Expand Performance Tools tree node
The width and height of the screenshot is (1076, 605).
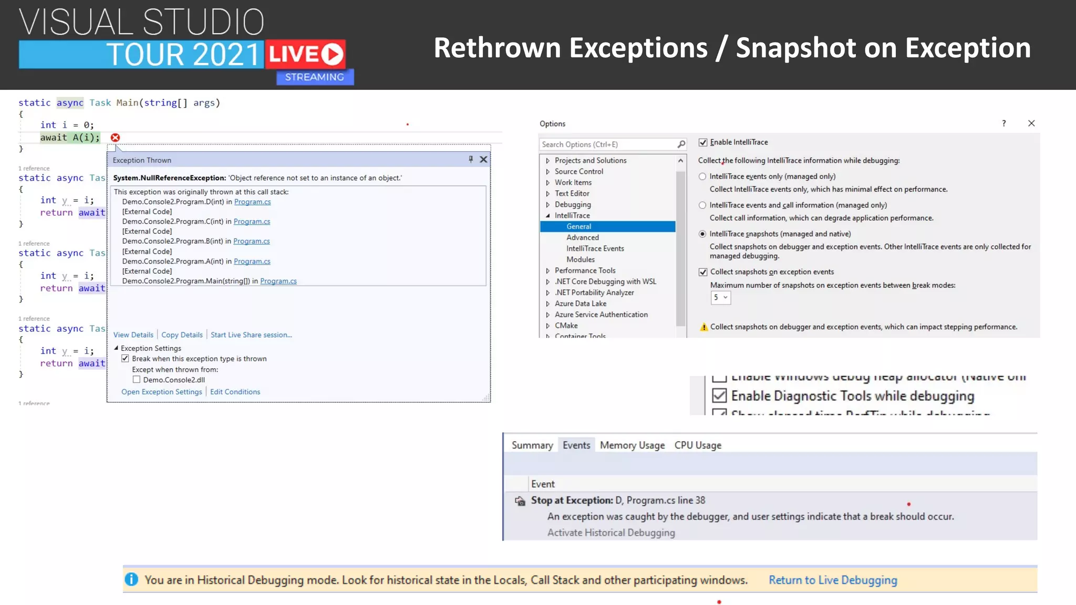547,271
